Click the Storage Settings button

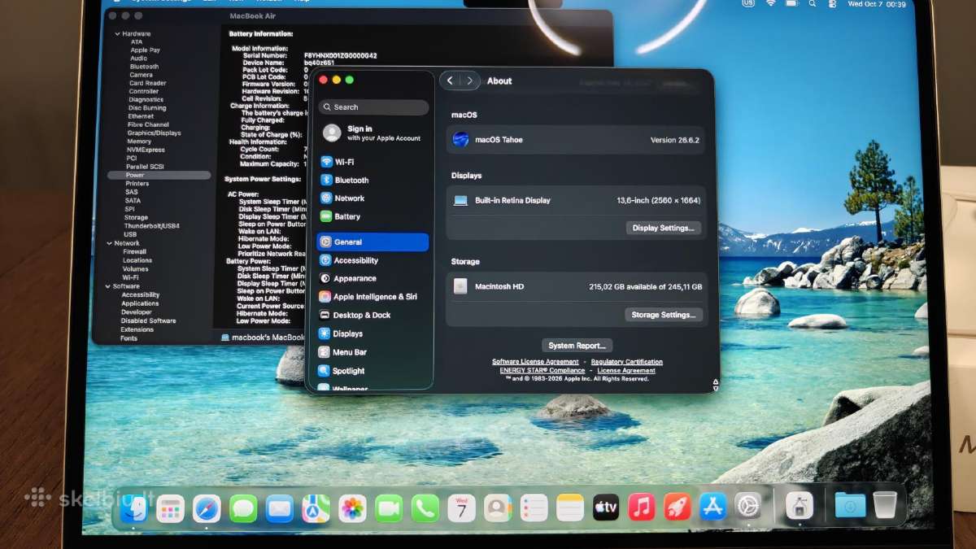(x=663, y=315)
